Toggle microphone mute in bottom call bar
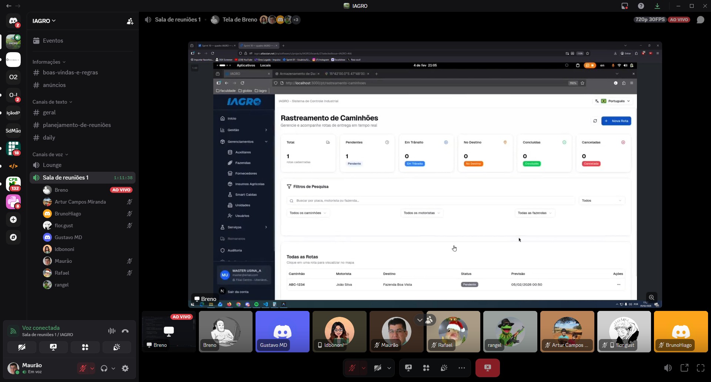 tap(352, 368)
